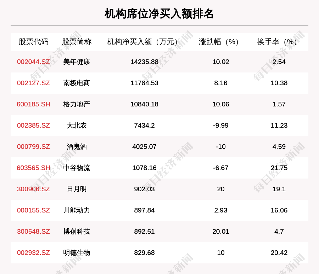Open stock code 002385.SZ

tap(34, 126)
